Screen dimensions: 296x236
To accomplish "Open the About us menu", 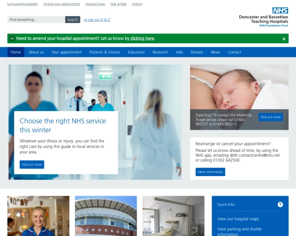I will click(36, 52).
